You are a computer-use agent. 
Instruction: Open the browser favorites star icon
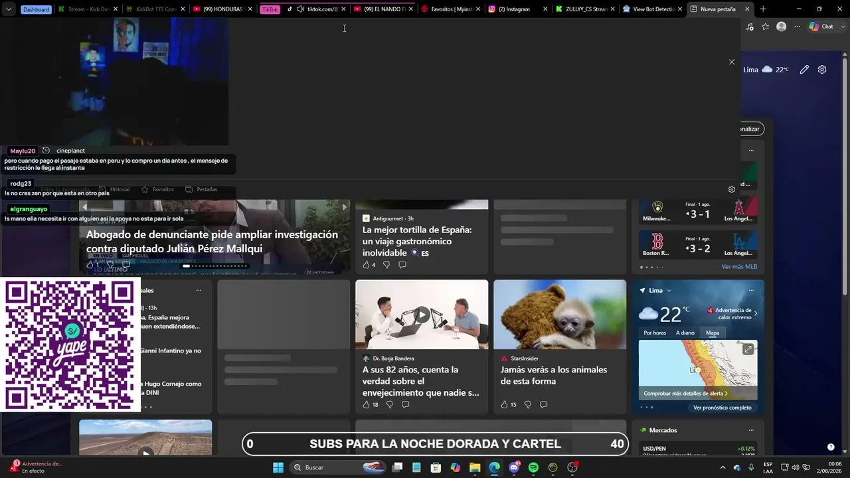[x=766, y=27]
